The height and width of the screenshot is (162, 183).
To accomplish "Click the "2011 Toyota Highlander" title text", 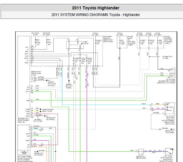I will (x=95, y=8).
